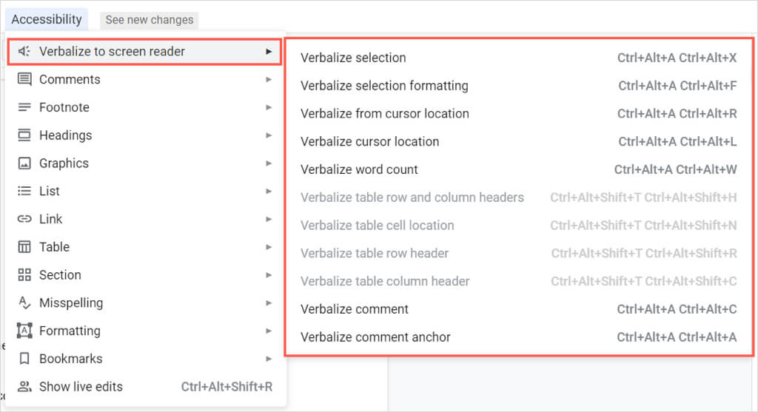Screen dimensions: 758x412
Task: Click the speaker icon beside Verbalize to screen reader
Action: [24, 52]
